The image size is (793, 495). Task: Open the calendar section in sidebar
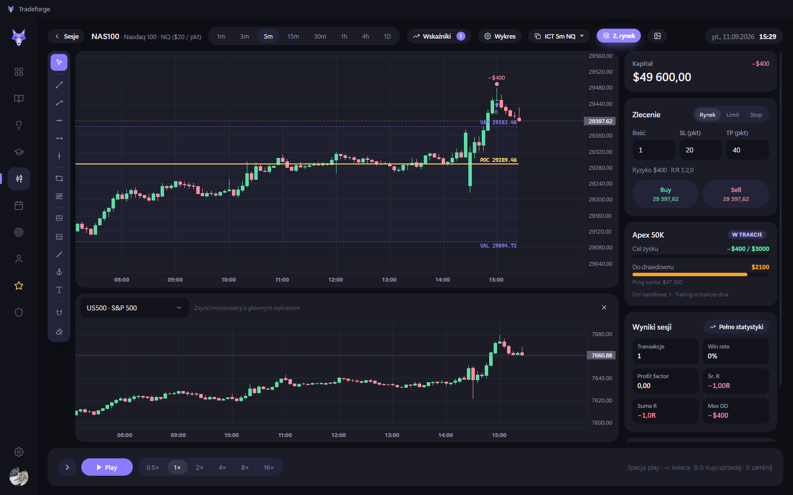pyautogui.click(x=19, y=205)
